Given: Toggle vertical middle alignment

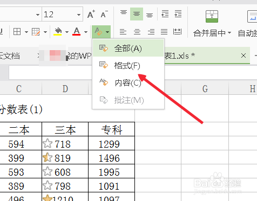Looking at the screenshot, I should [x=137, y=14].
